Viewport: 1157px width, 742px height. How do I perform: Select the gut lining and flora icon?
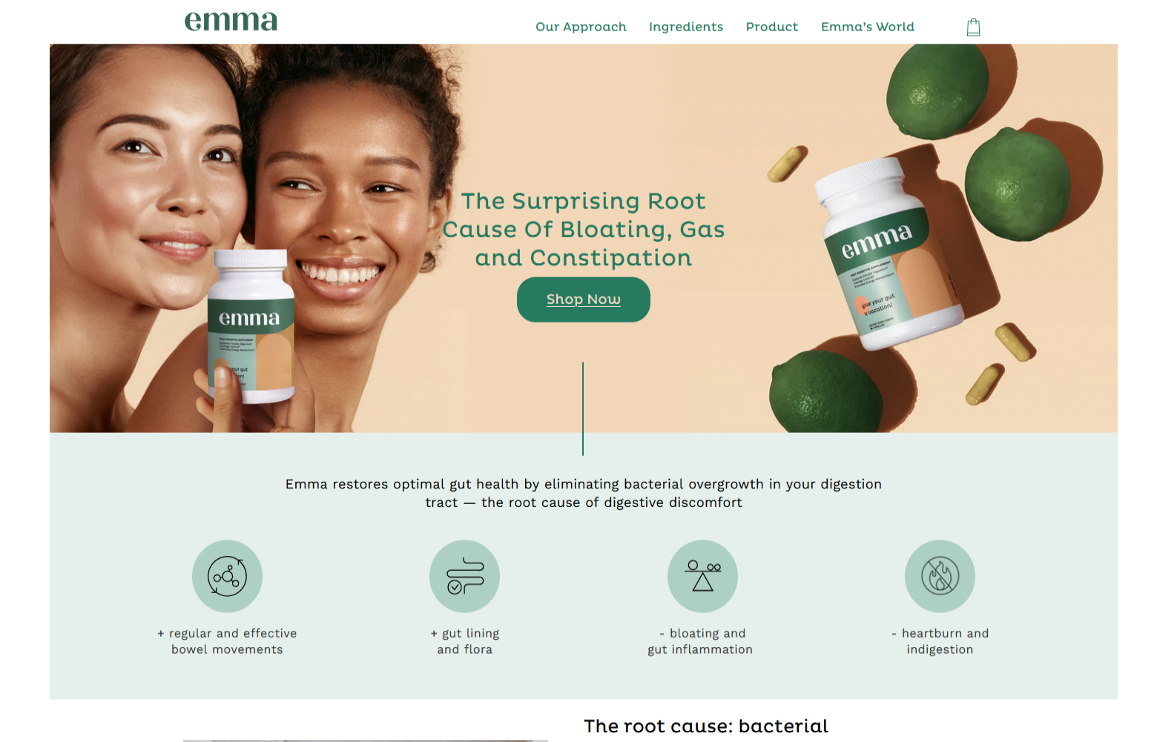pos(464,576)
